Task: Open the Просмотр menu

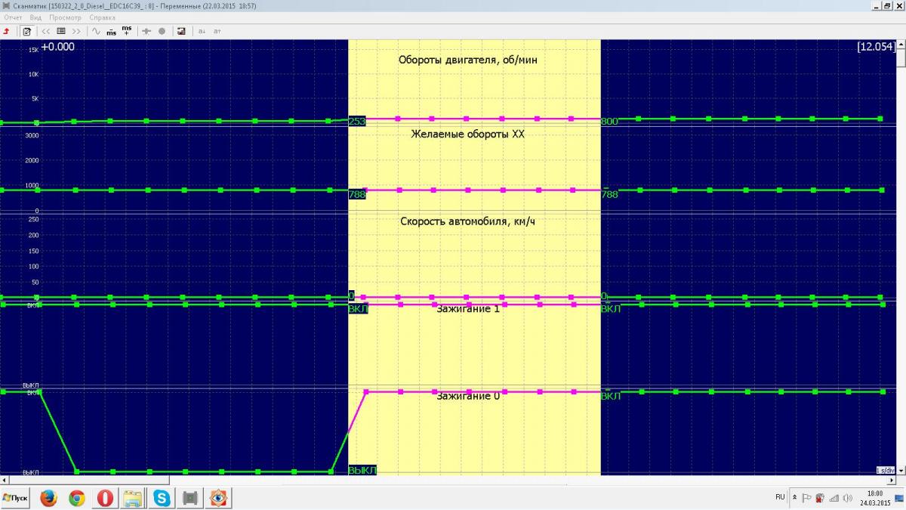Action: click(65, 17)
